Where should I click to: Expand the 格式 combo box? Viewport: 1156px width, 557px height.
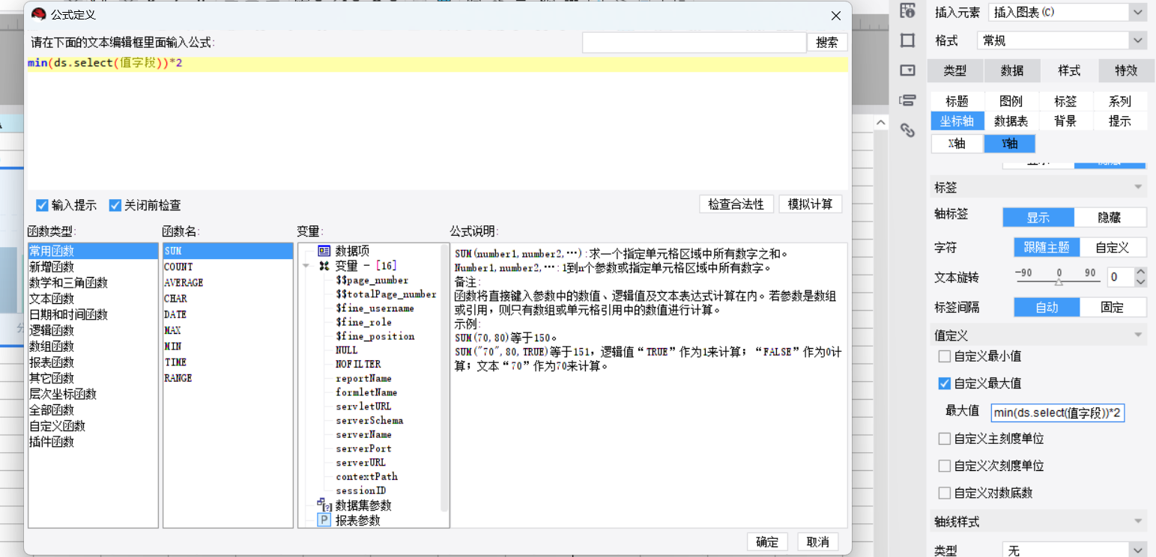[1138, 40]
